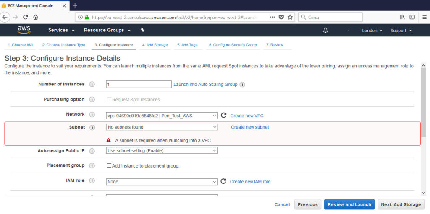The height and width of the screenshot is (214, 430).
Task: Click info icon next to Subnet label
Action: (92, 128)
